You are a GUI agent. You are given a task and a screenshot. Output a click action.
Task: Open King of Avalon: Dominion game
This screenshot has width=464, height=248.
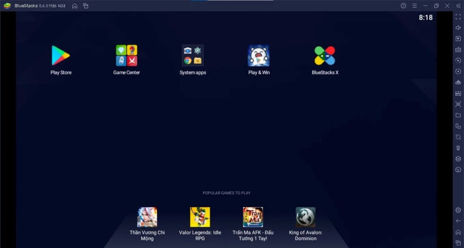pos(305,217)
